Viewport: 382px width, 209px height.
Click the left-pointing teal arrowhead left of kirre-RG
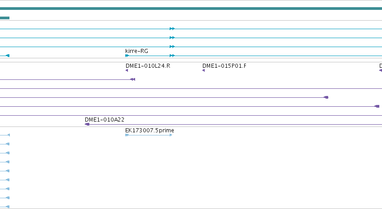pos(8,56)
